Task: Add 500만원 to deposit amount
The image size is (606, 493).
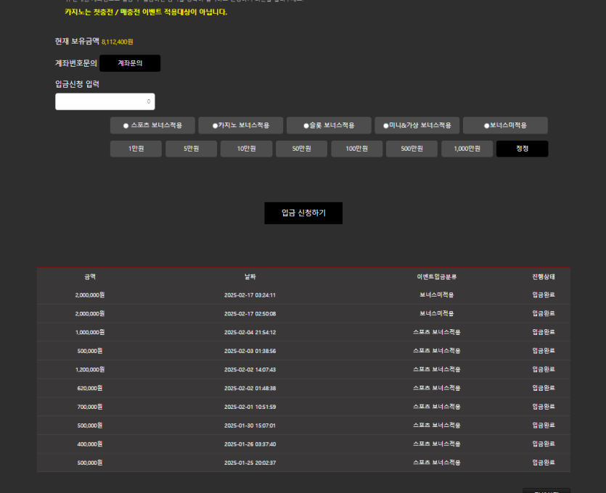Action: [411, 149]
